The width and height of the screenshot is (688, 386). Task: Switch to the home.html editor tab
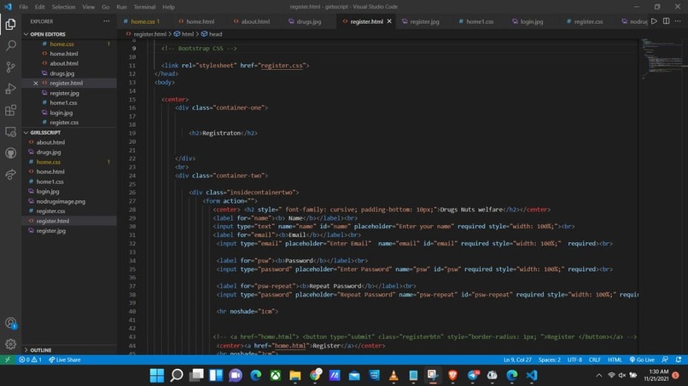pyautogui.click(x=200, y=21)
